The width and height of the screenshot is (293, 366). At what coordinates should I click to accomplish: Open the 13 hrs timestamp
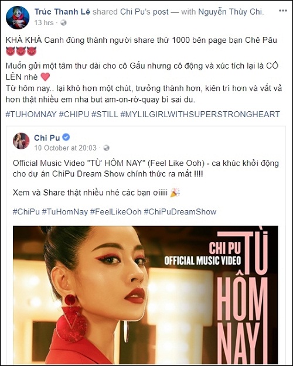coord(44,23)
